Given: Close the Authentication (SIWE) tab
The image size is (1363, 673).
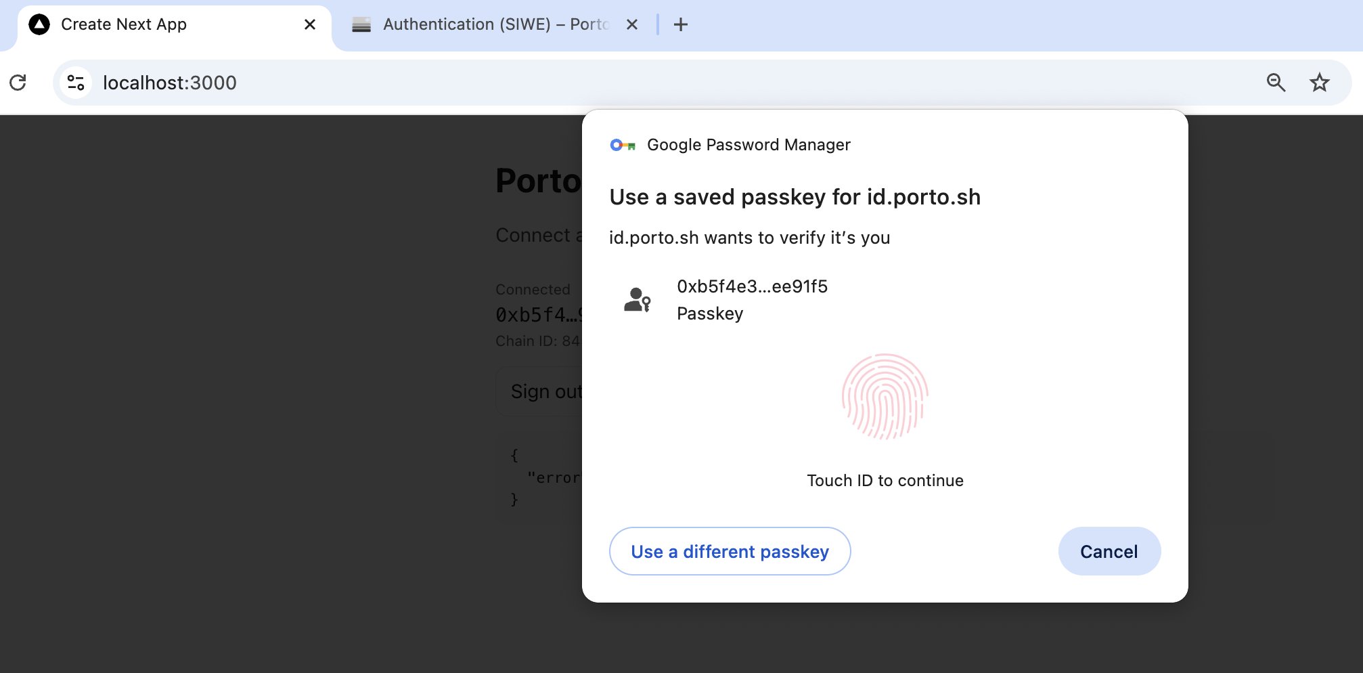Looking at the screenshot, I should [632, 25].
